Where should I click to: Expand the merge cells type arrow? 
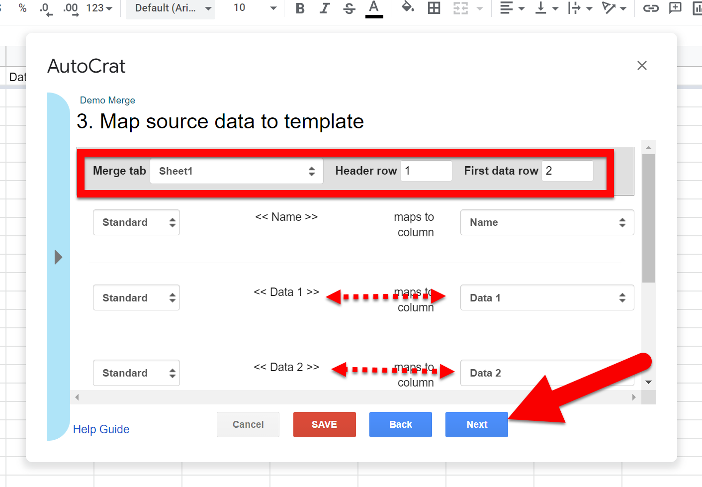point(480,8)
